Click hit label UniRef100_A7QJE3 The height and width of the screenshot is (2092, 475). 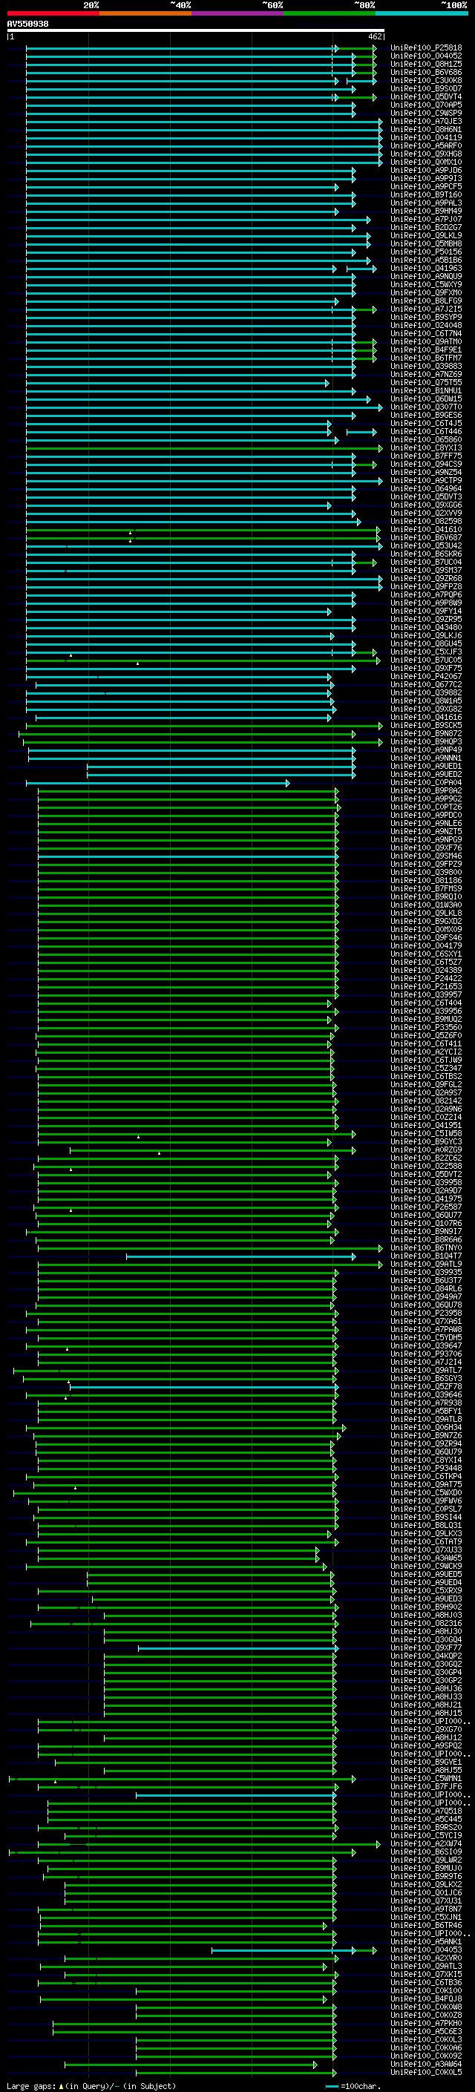426,121
